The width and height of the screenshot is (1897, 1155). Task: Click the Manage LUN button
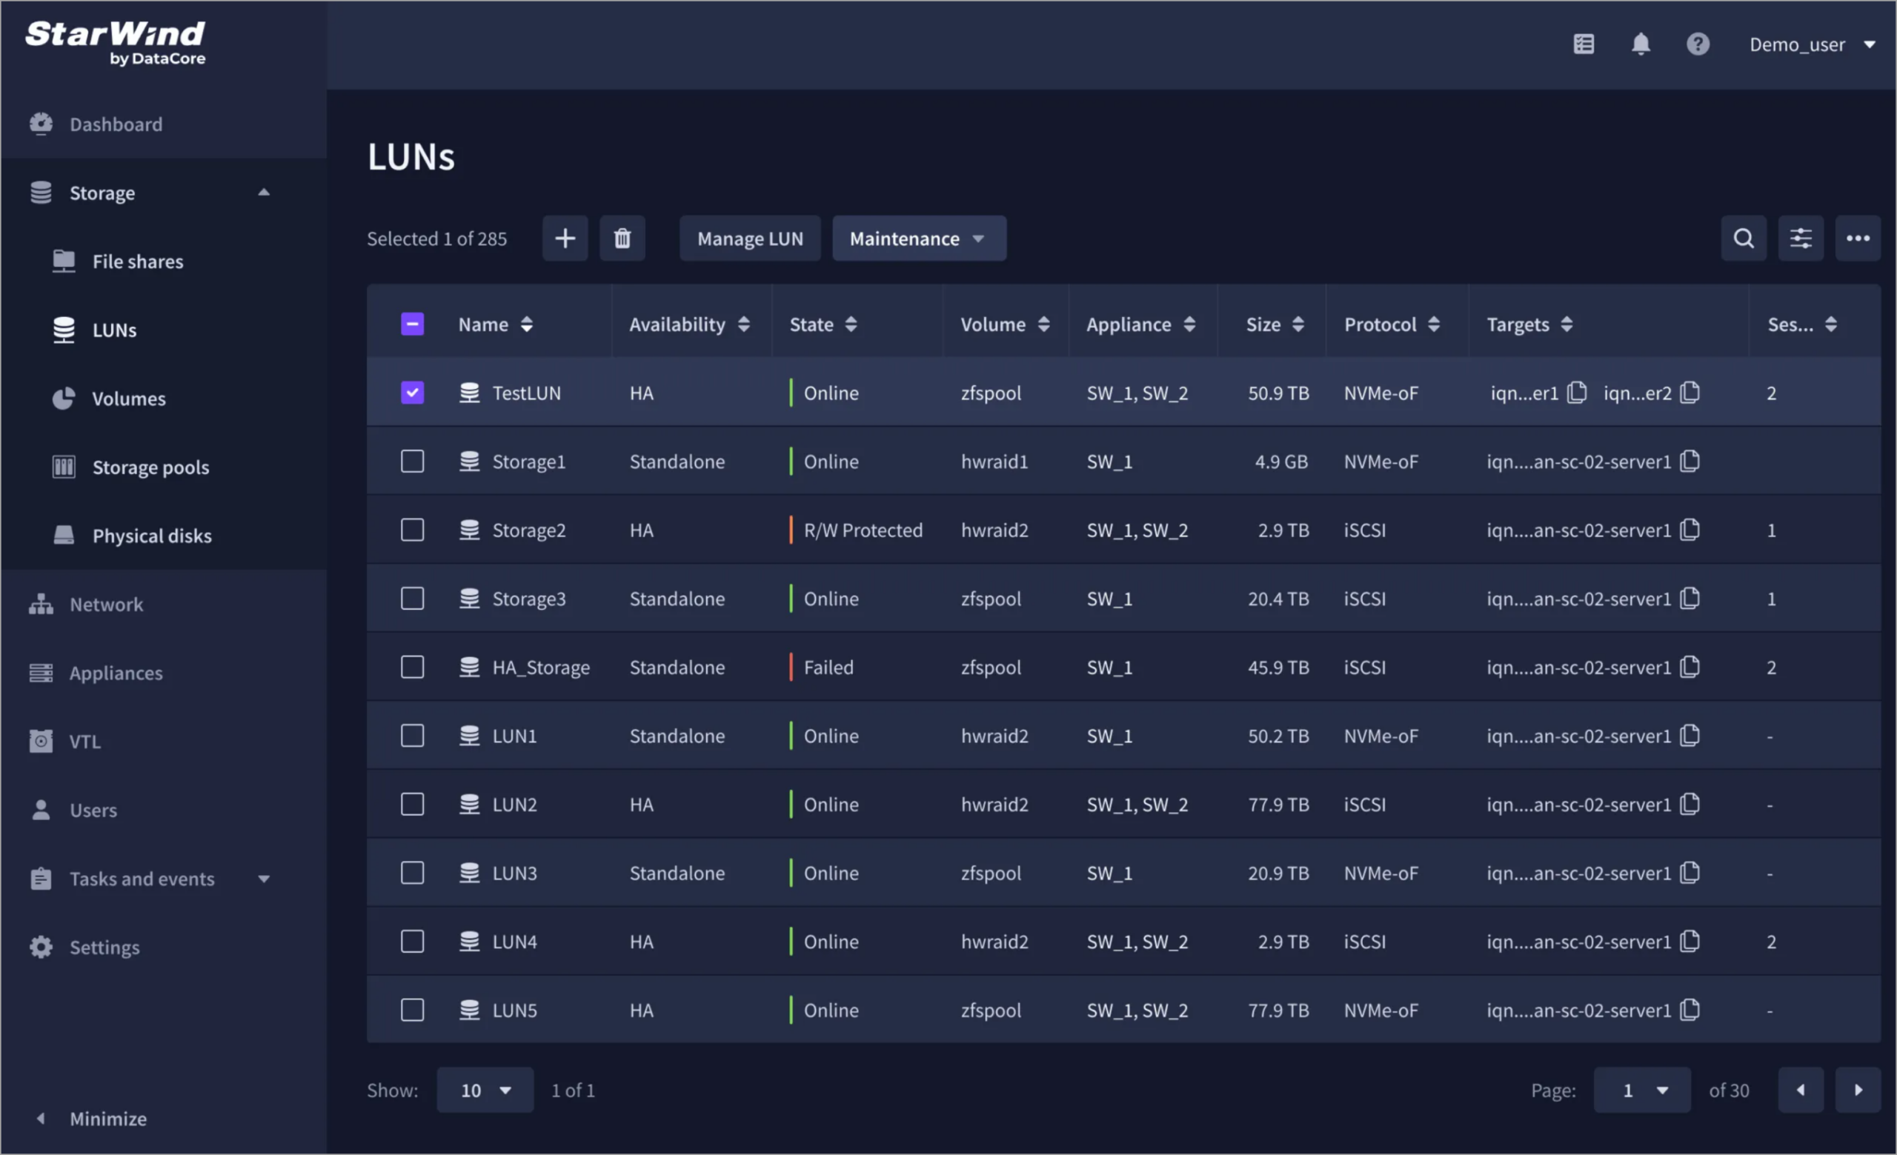pyautogui.click(x=750, y=239)
